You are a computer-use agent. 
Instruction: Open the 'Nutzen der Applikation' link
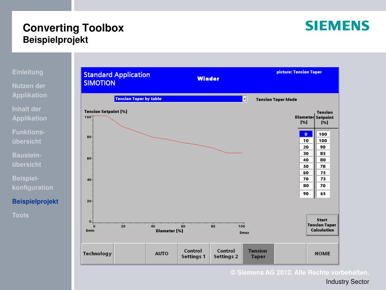pos(29,91)
